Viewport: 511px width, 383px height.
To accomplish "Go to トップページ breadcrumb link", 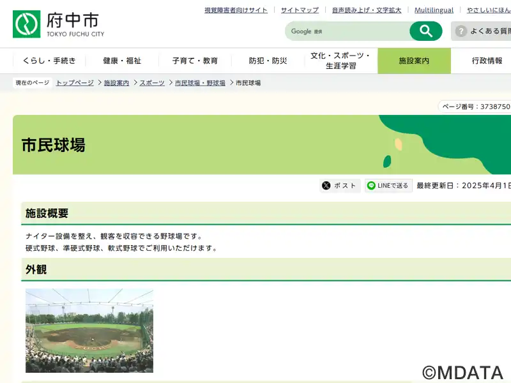I will point(75,83).
